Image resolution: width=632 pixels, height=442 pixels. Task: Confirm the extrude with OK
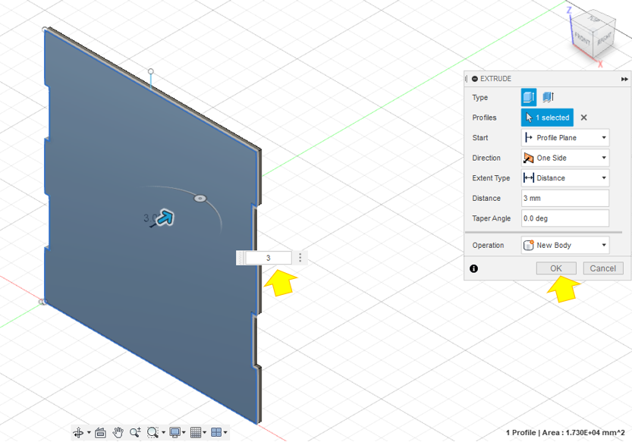tap(556, 268)
